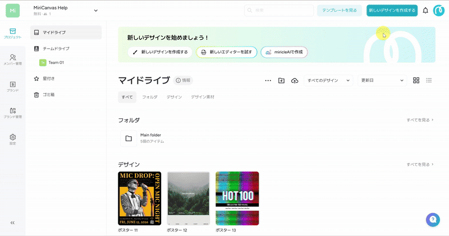Click the テンプレートを見る button
Image resolution: width=449 pixels, height=236 pixels.
click(339, 11)
